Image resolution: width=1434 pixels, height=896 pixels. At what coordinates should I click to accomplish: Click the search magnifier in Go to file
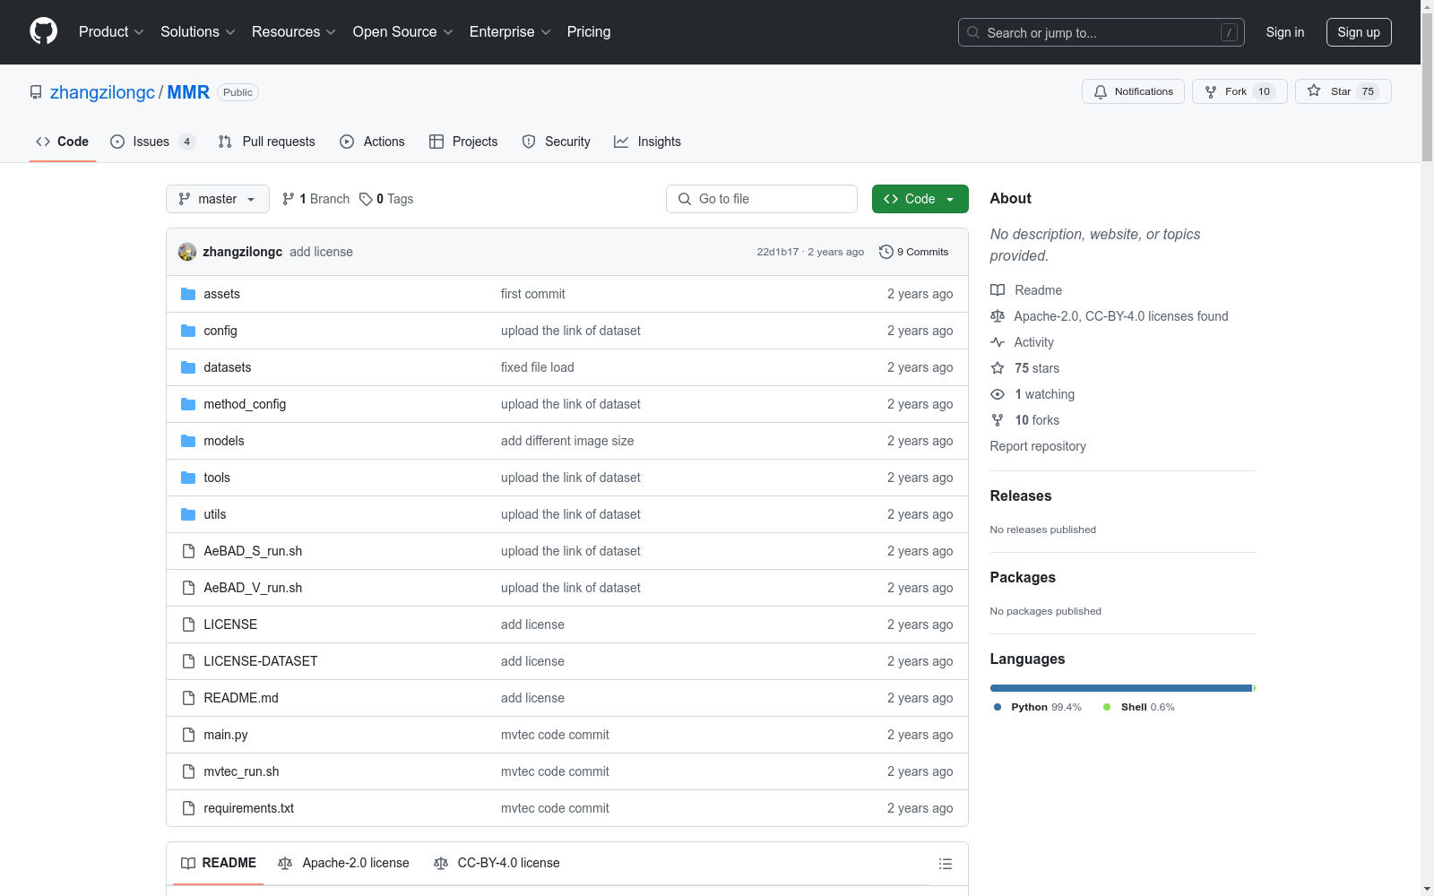685,199
